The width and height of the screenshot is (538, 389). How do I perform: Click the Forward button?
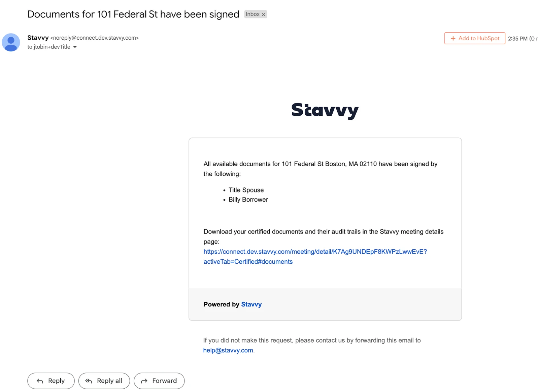click(x=159, y=381)
